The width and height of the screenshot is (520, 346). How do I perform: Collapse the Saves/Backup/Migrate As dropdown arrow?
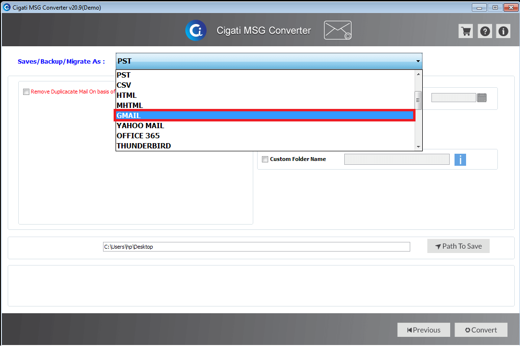pyautogui.click(x=418, y=61)
